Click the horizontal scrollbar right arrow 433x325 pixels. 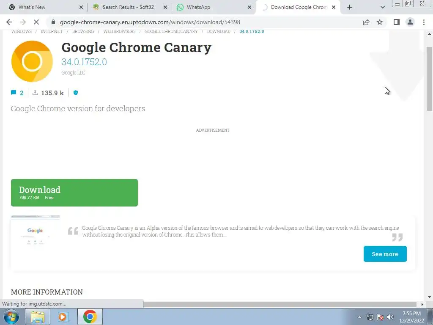422,304
